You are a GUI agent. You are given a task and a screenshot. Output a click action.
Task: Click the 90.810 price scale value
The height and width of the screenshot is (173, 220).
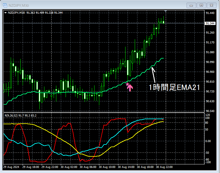[x=210, y=81]
